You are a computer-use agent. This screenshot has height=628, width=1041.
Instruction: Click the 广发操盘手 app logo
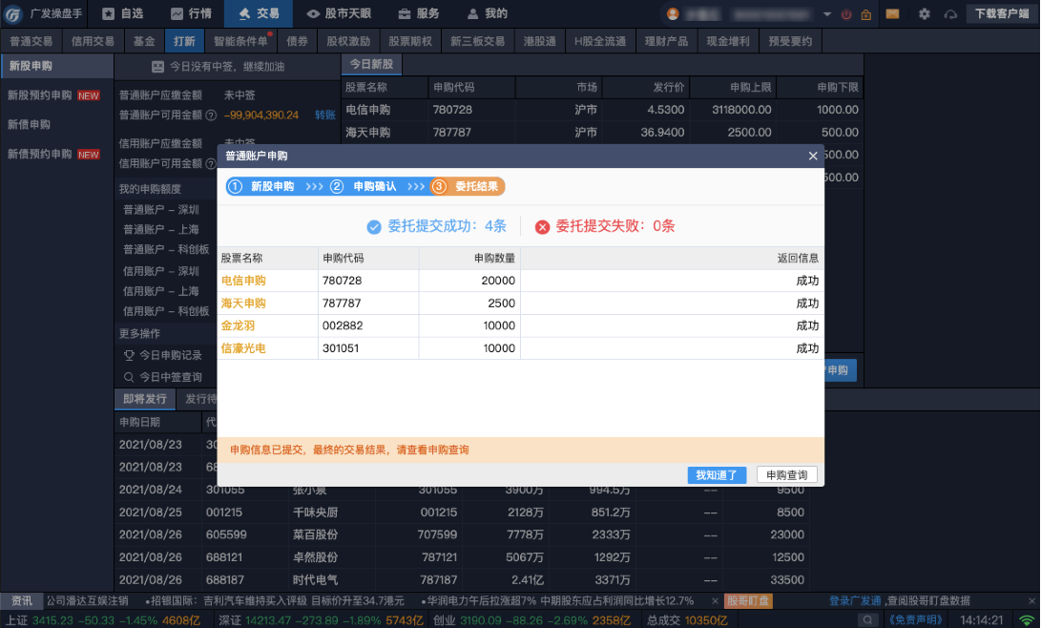[x=13, y=13]
